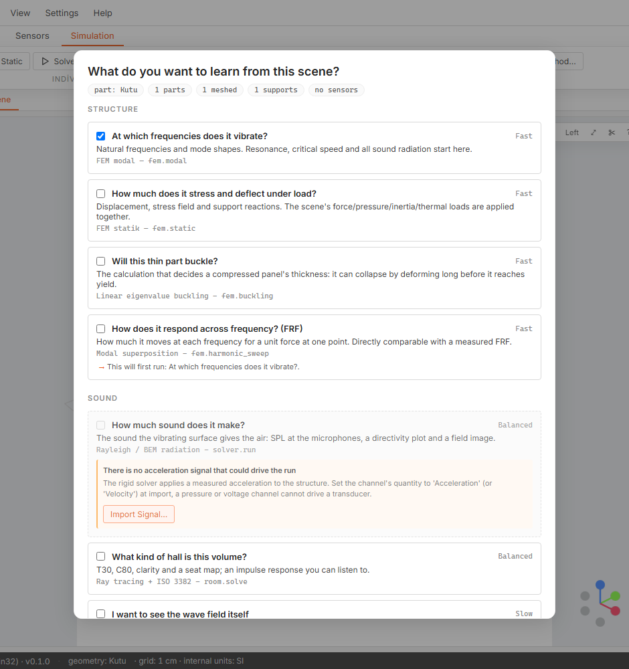The width and height of the screenshot is (629, 669).
Task: Click the 'What do you want to learn' heading
Action: tap(213, 72)
